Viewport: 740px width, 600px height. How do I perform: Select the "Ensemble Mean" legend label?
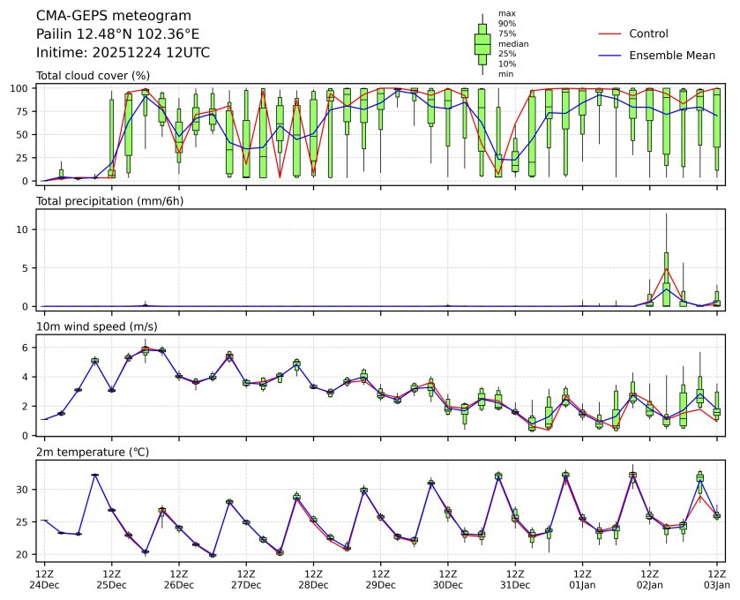click(x=671, y=56)
